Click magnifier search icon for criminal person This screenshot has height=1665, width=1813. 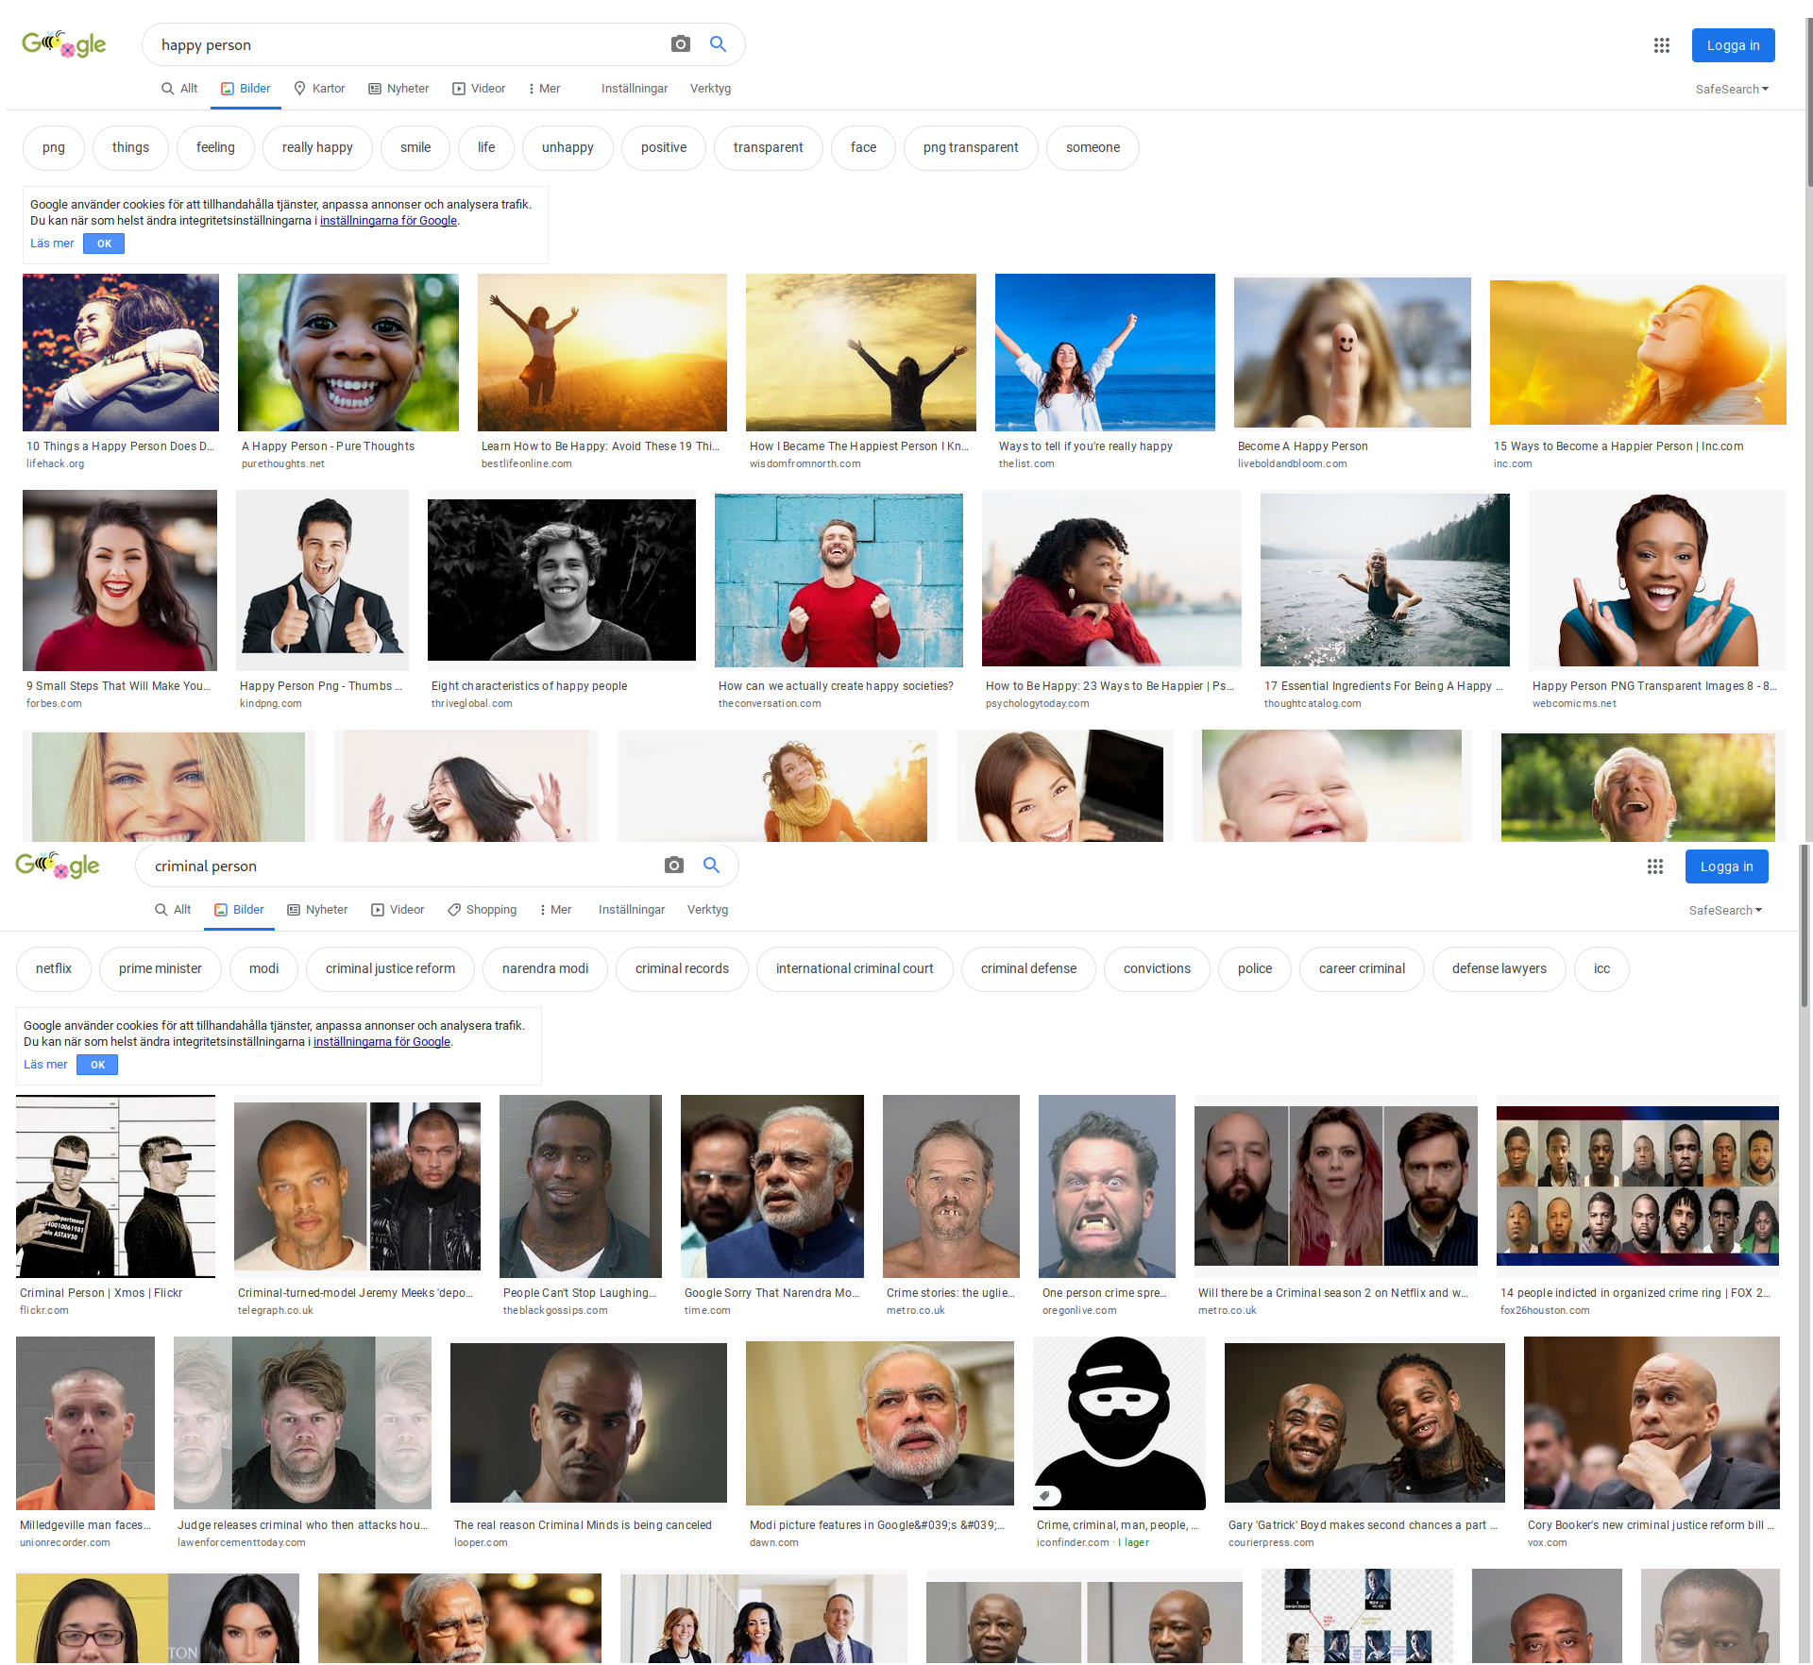coord(711,866)
